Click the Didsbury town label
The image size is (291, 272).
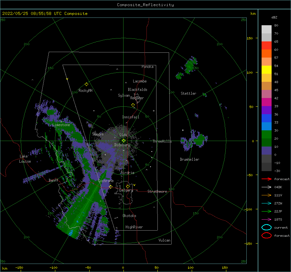(x=122, y=145)
